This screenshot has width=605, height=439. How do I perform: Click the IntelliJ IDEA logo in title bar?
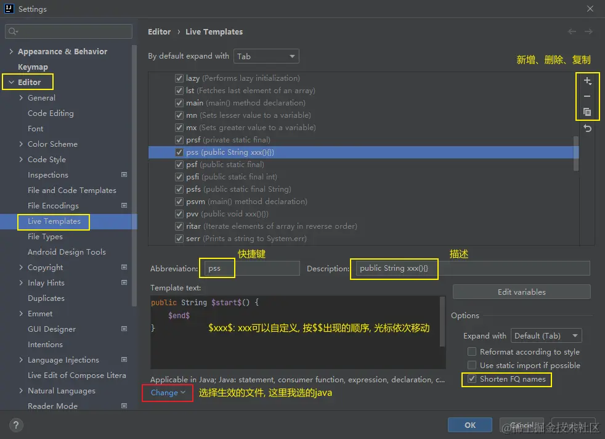click(x=9, y=9)
